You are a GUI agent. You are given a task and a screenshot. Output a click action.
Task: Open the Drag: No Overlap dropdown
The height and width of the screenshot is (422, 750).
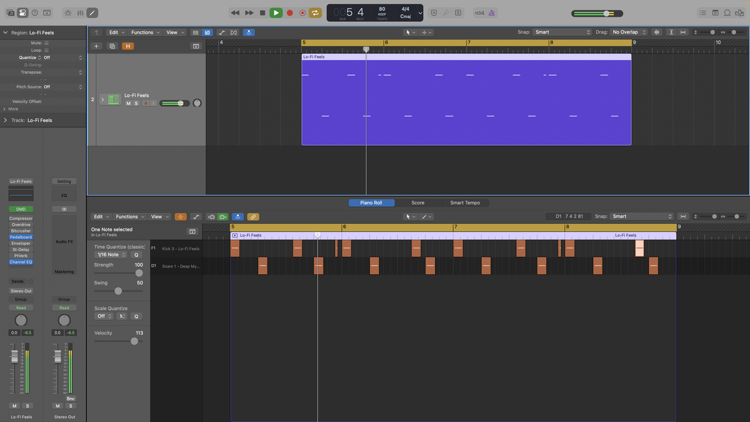coord(628,32)
